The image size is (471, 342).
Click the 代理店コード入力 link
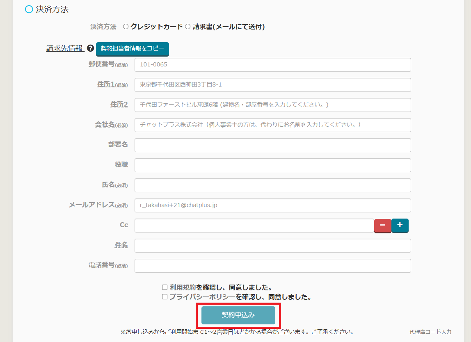tap(430, 332)
